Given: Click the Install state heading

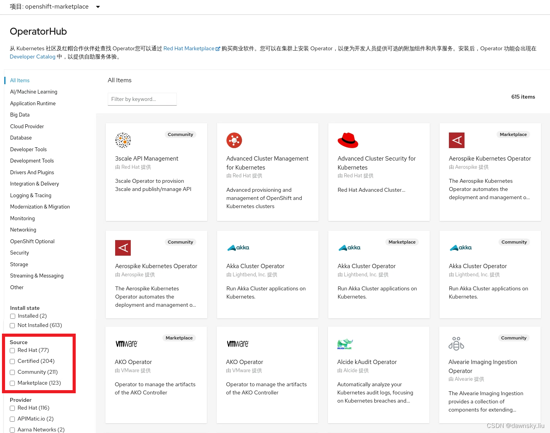Looking at the screenshot, I should pyautogui.click(x=25, y=308).
